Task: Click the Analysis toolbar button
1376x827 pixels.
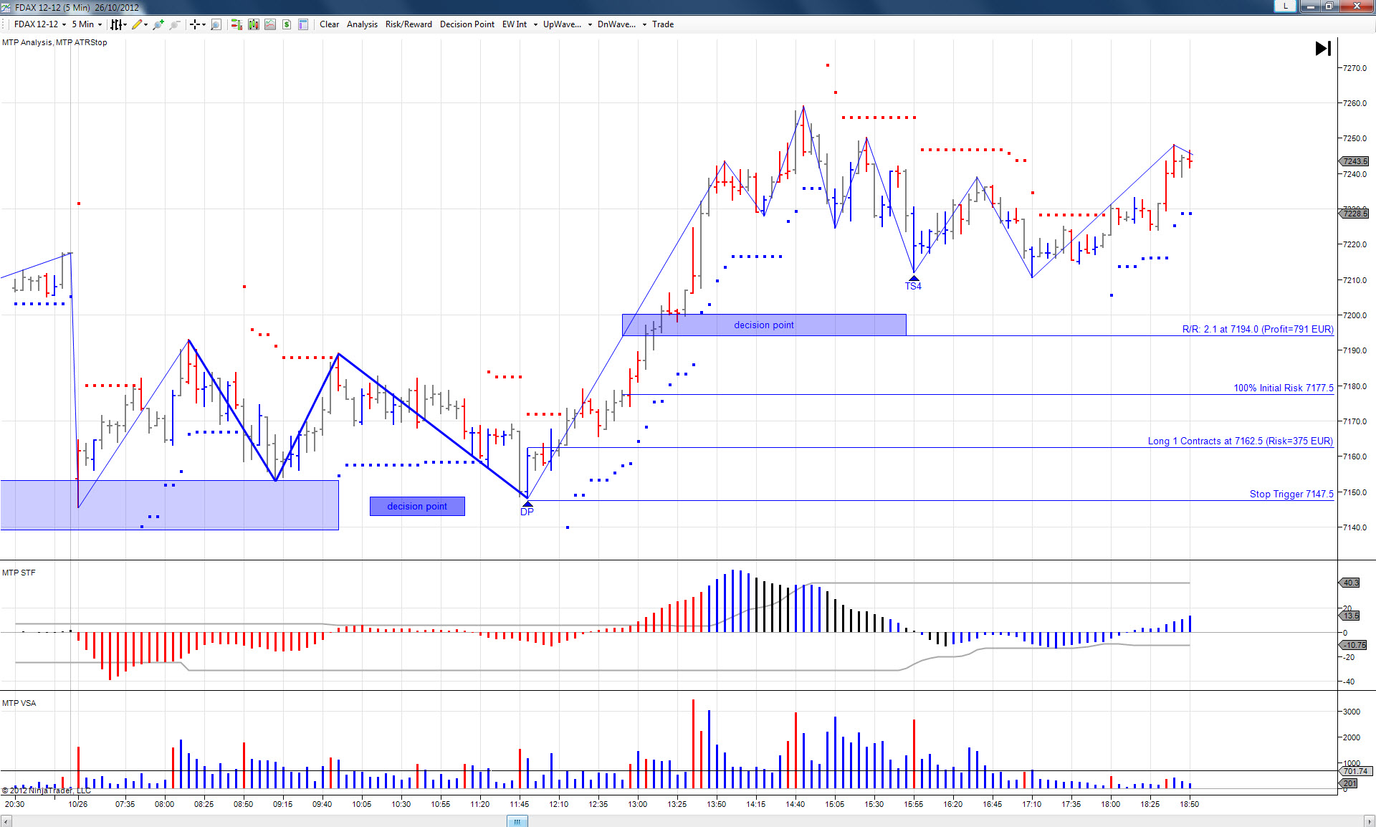Action: [362, 24]
